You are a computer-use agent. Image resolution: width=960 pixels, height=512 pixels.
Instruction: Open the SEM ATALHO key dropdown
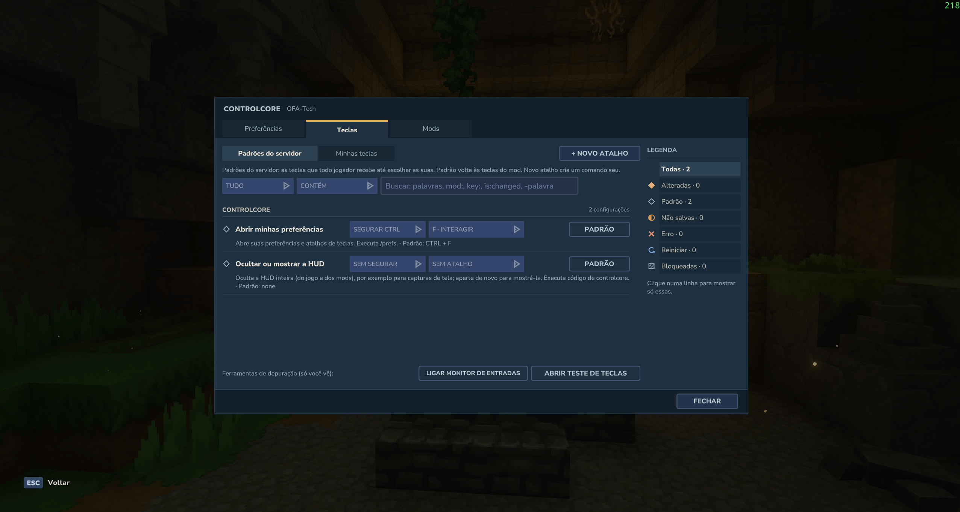pos(476,264)
